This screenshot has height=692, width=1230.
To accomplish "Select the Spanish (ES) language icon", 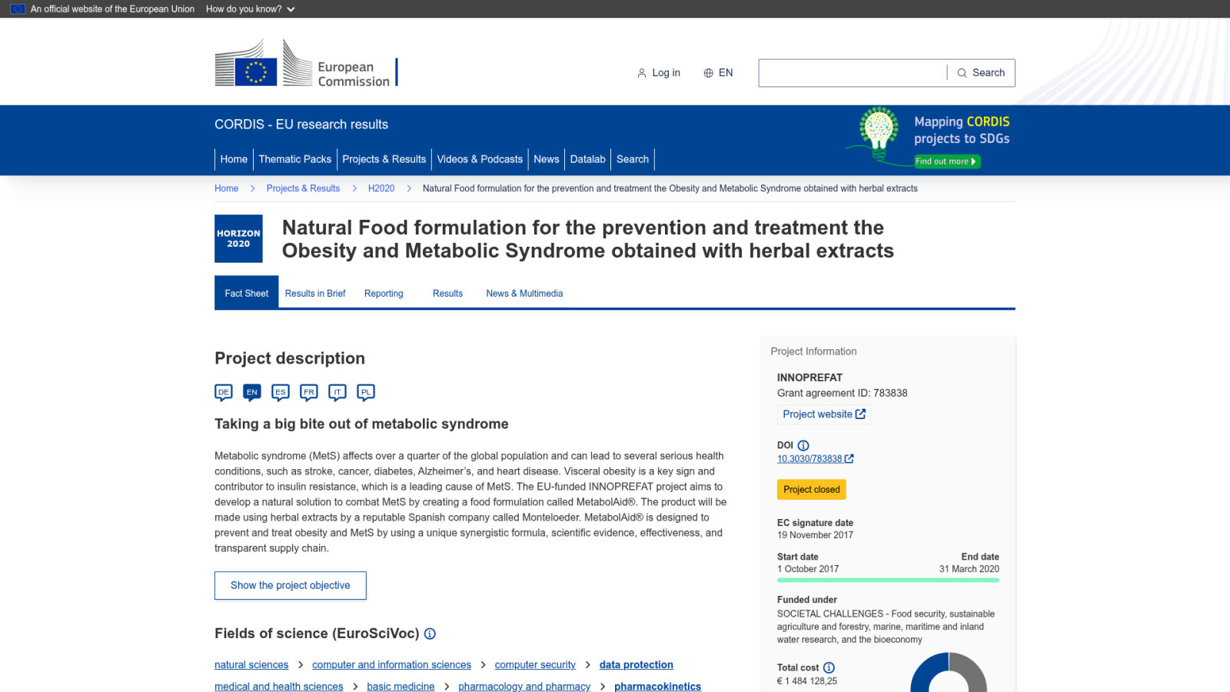I will tap(281, 392).
